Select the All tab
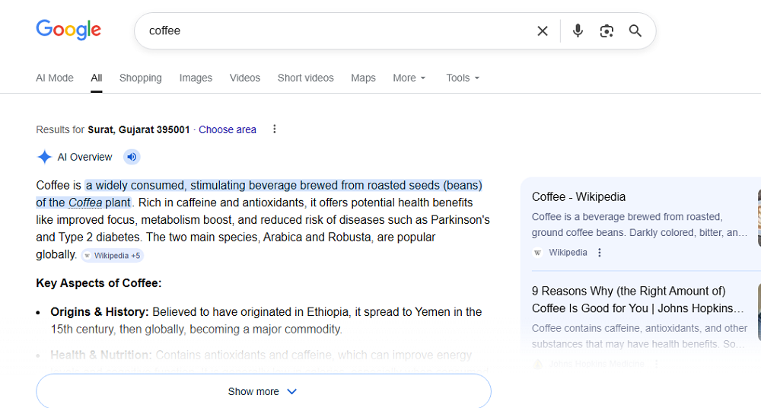Screen dimensions: 761x408 pyautogui.click(x=97, y=78)
